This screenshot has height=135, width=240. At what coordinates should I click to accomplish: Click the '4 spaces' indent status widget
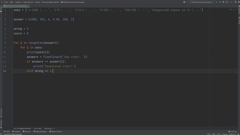pos(225,134)
